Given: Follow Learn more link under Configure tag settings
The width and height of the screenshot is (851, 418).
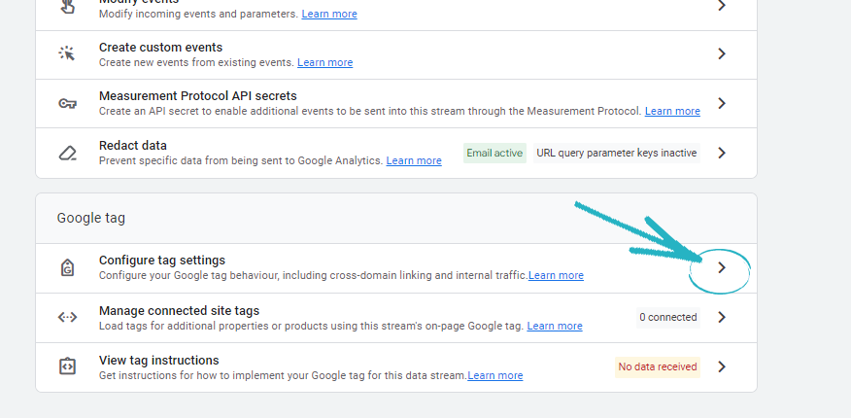Looking at the screenshot, I should [x=556, y=275].
